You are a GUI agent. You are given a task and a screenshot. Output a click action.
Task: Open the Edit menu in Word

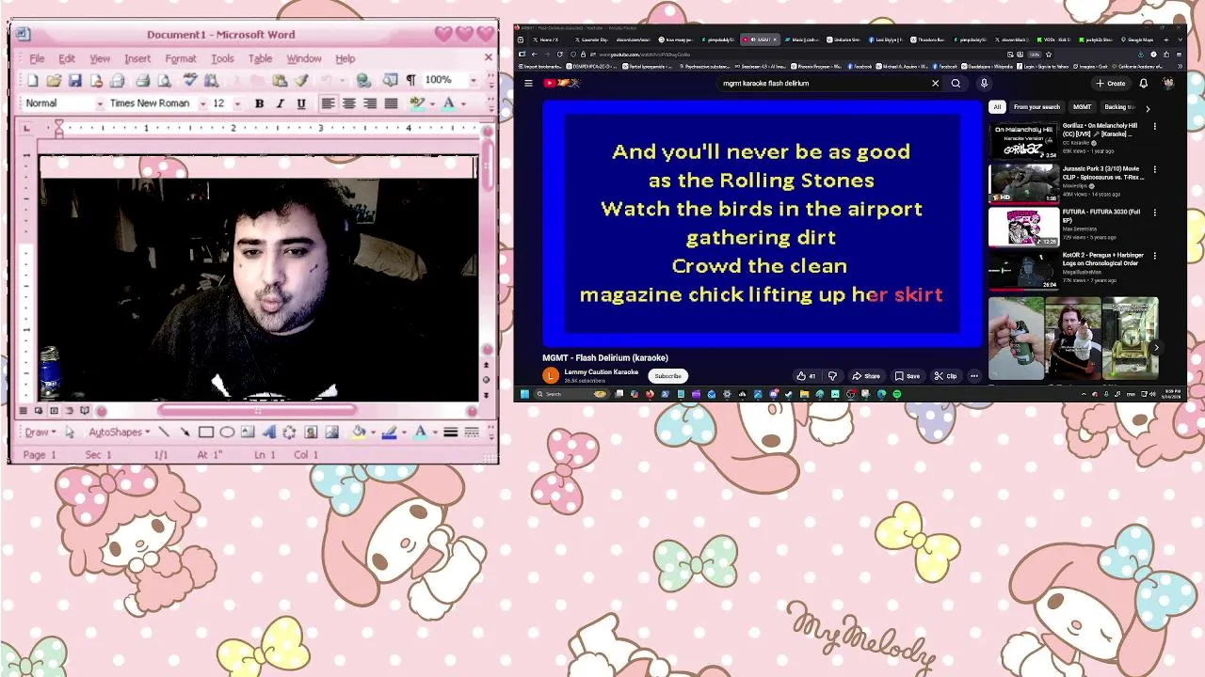pyautogui.click(x=67, y=58)
